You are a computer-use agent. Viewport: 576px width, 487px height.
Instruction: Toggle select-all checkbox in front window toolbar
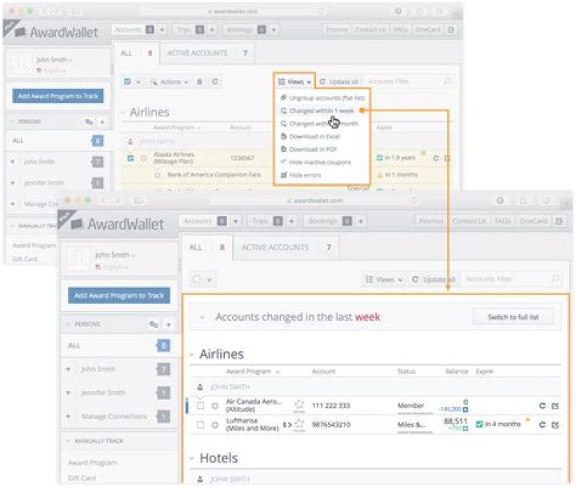tap(197, 279)
